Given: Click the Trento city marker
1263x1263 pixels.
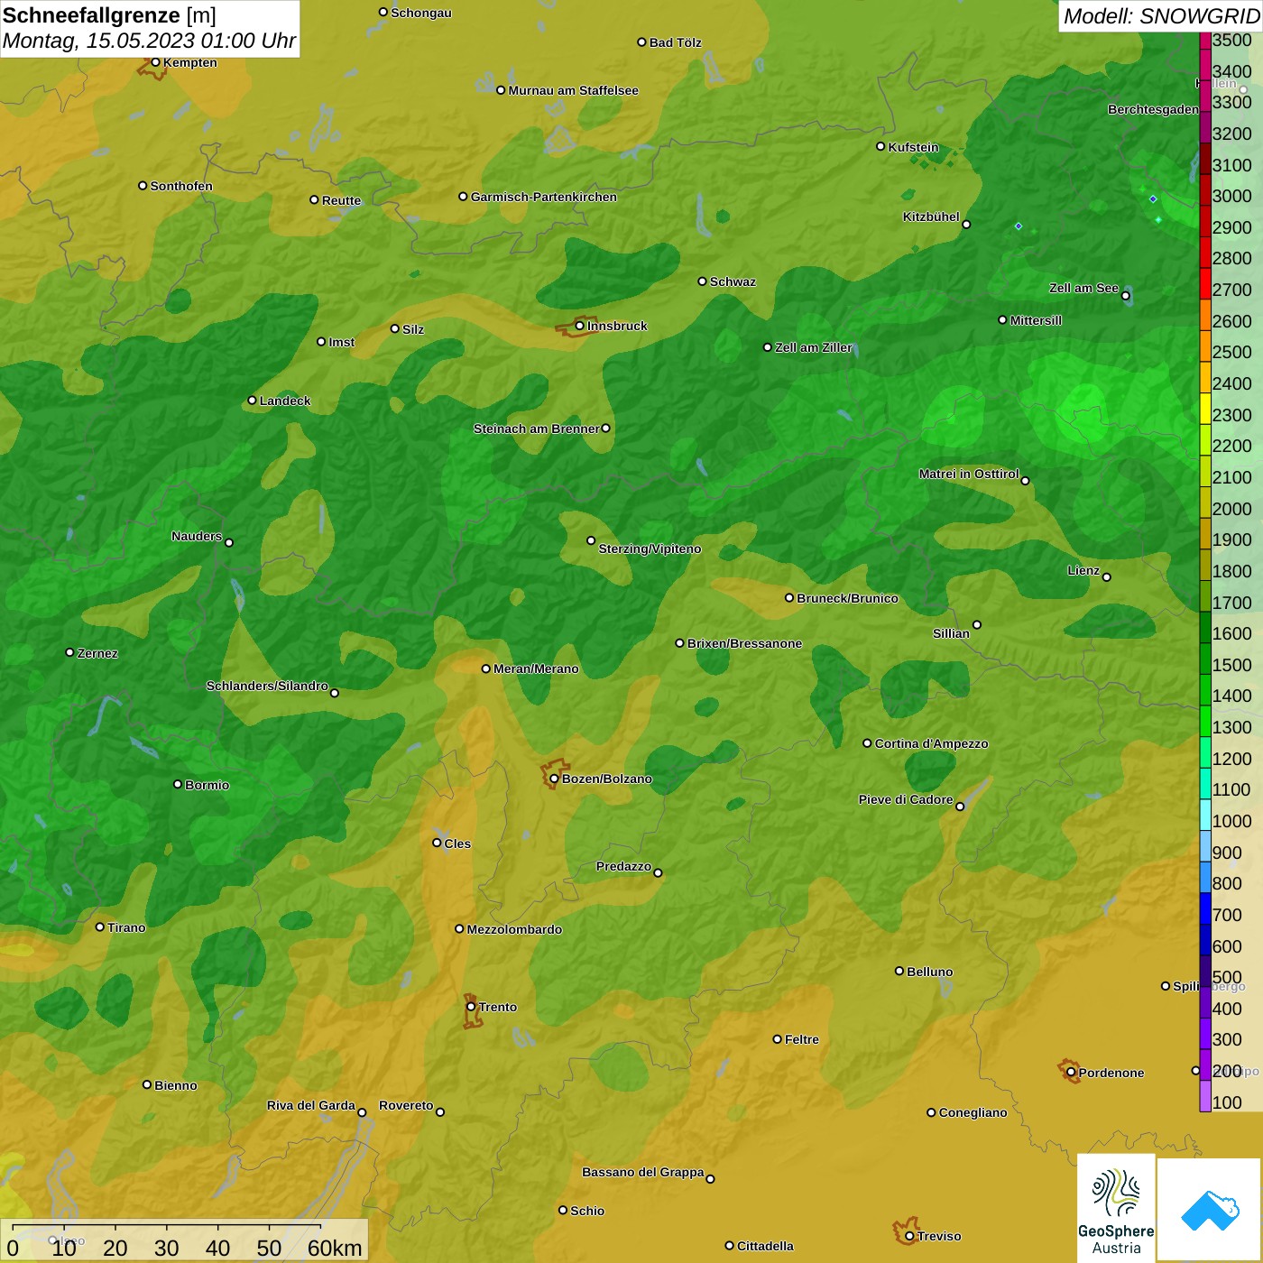Looking at the screenshot, I should tap(471, 1007).
